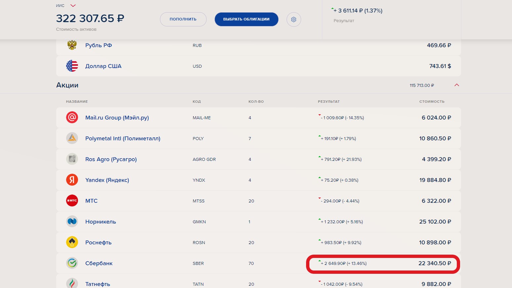512x288 pixels.
Task: Click Ros Agro result + 791.20₽ (+ 21.93%)
Action: 341,159
